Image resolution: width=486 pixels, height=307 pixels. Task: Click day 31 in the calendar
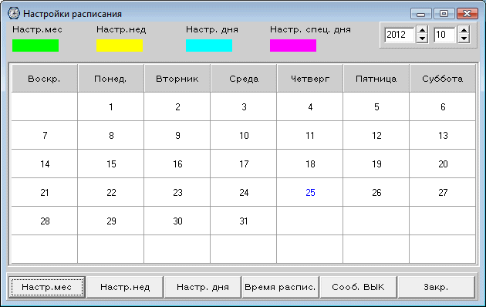pos(243,221)
